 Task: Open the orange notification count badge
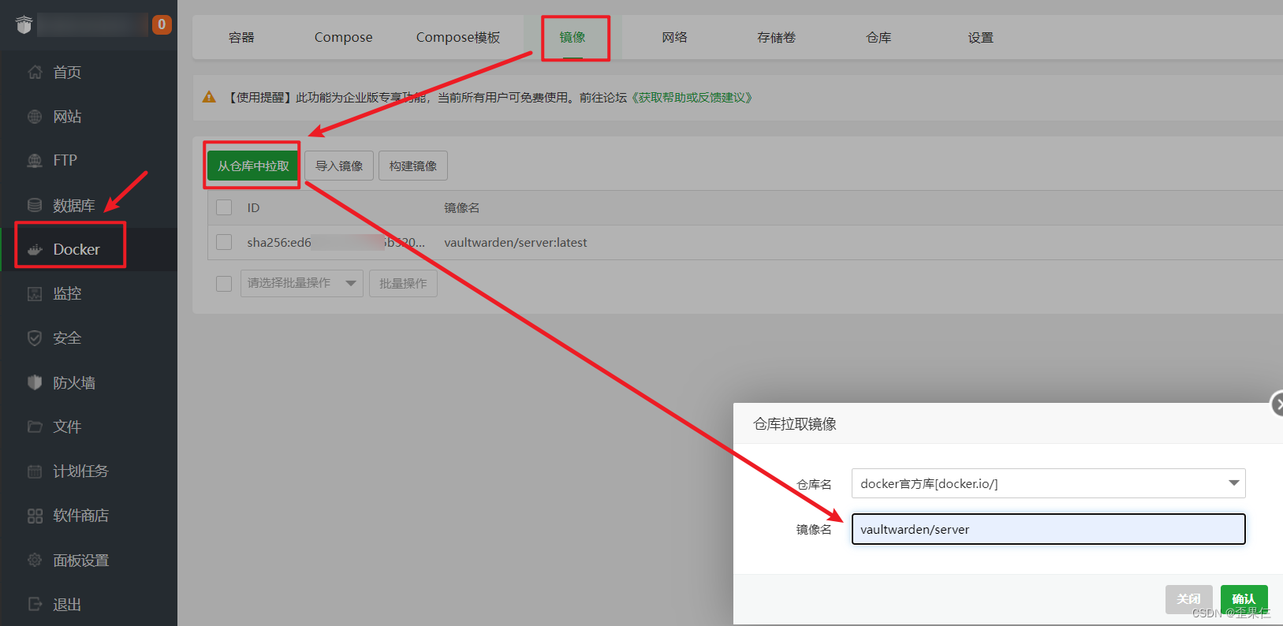tap(162, 24)
